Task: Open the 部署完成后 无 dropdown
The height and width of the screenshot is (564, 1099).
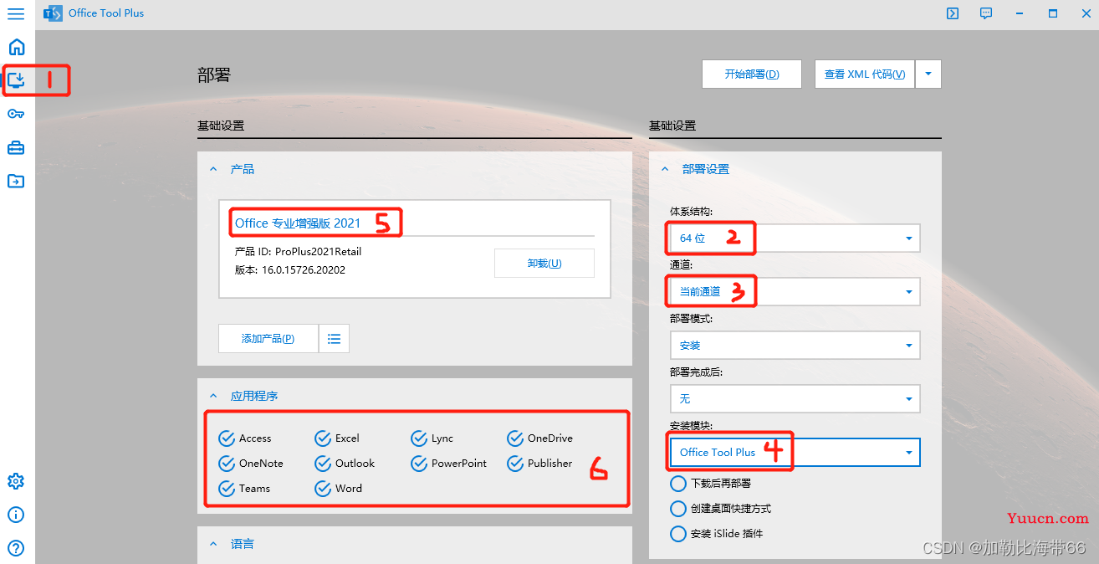Action: coord(795,399)
